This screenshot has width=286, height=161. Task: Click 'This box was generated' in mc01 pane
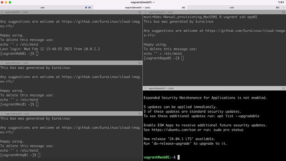click(35, 68)
